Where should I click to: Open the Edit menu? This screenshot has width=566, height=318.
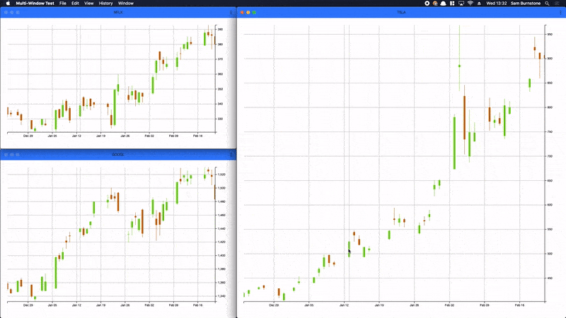tap(76, 4)
